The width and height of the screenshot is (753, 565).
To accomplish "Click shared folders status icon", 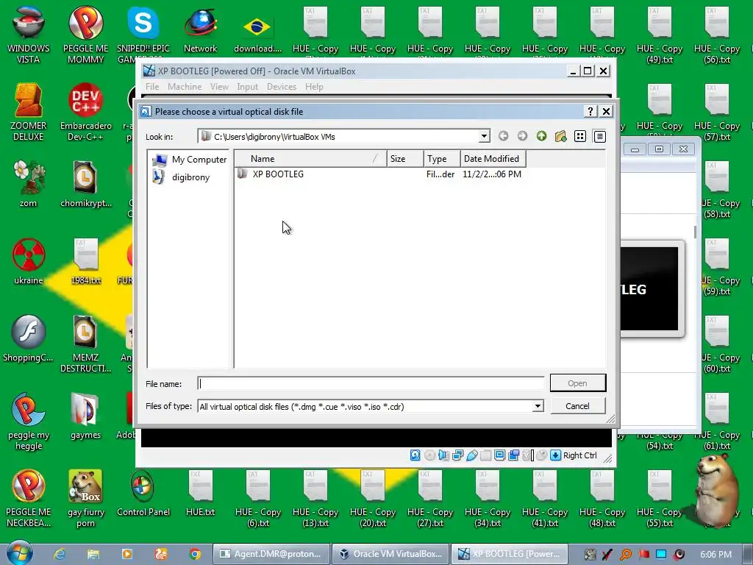I will pos(485,455).
